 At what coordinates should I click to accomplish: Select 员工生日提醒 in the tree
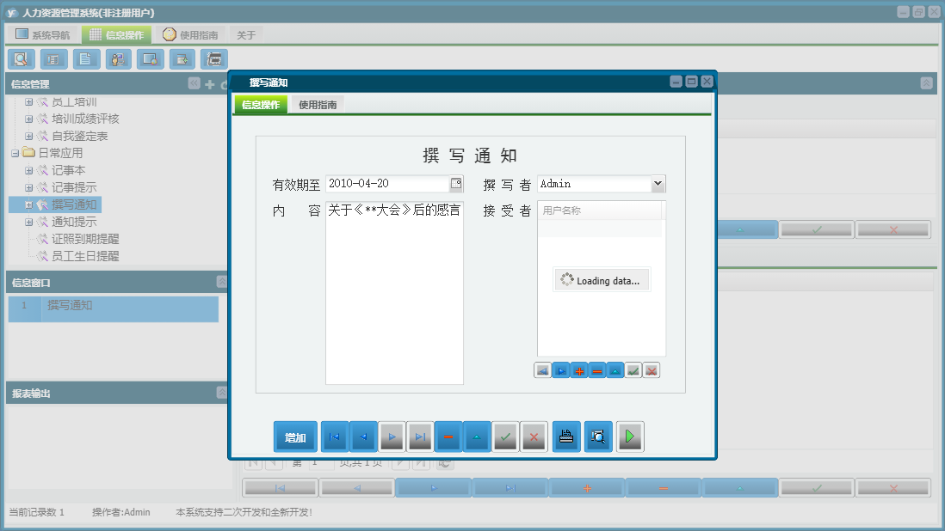pos(85,256)
